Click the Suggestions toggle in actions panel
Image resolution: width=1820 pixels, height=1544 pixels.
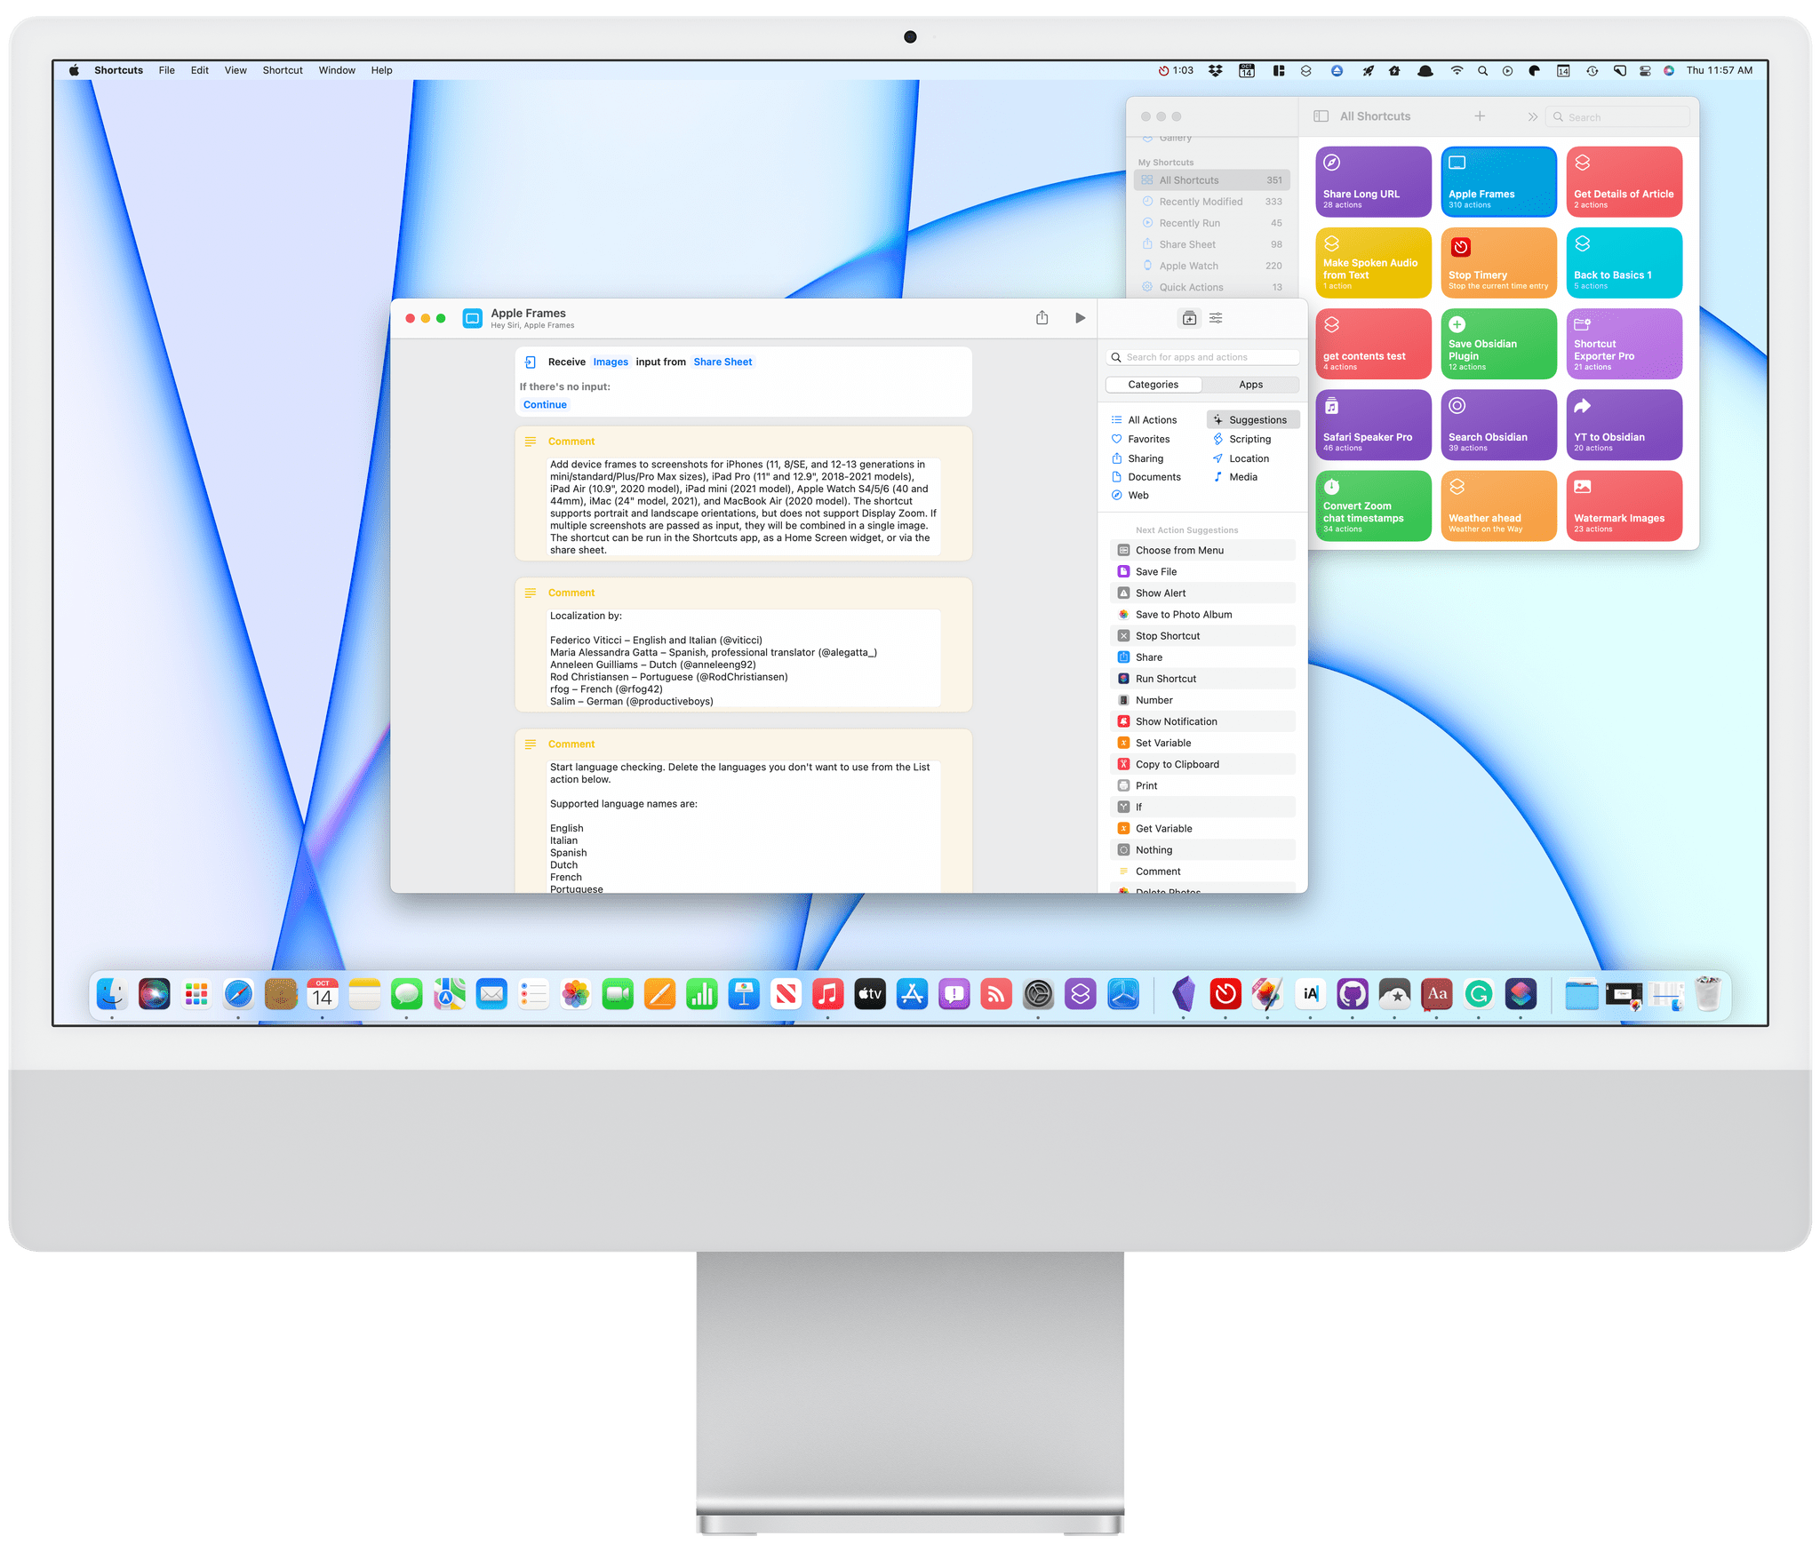point(1249,418)
